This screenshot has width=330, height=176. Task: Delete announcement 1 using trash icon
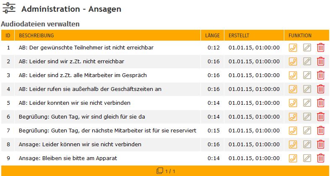tap(321, 48)
